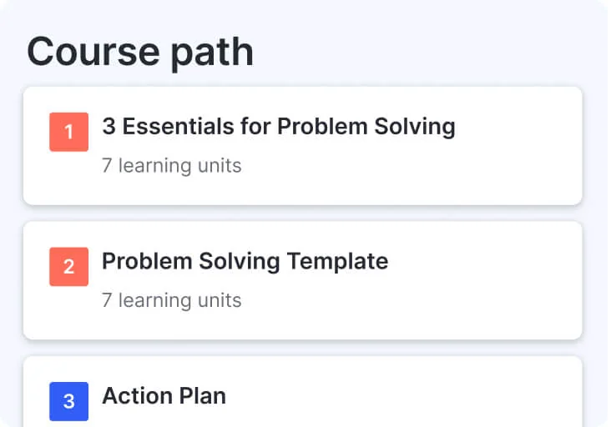
Task: Click the Course path heading
Action: [140, 52]
